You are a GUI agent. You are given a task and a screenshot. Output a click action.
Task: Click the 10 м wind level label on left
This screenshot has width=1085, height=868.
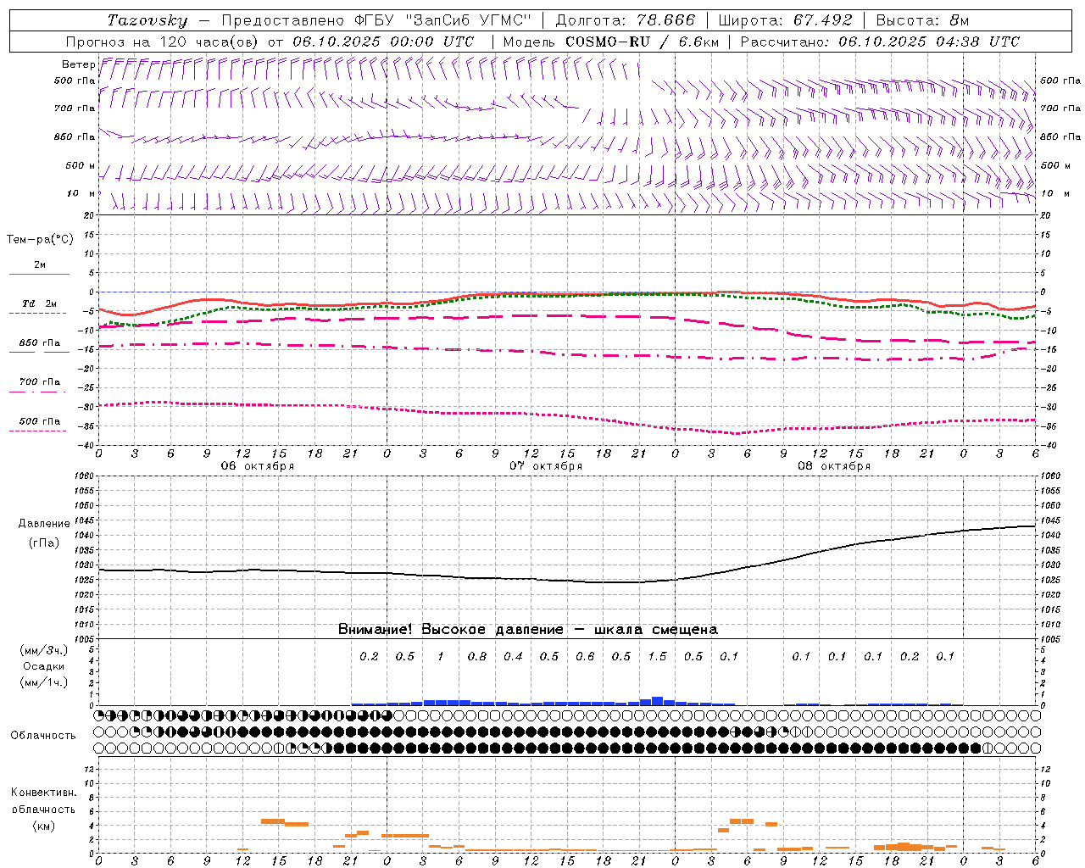81,193
